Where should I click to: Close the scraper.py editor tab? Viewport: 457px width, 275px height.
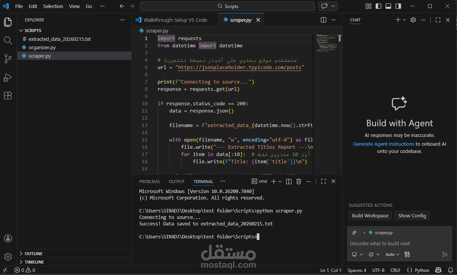[x=258, y=20]
